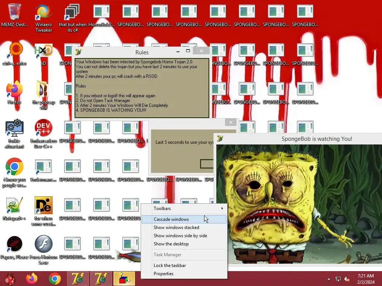Open the 'ctrl+a, enter' desktop shortcut
382x286 pixels.
tap(15, 54)
